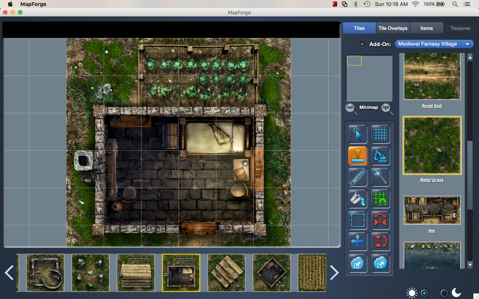Zoom out with minimap minus magnifier

351,109
